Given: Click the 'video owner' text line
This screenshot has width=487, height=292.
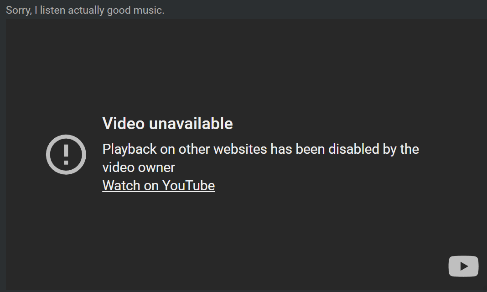Looking at the screenshot, I should tap(139, 167).
